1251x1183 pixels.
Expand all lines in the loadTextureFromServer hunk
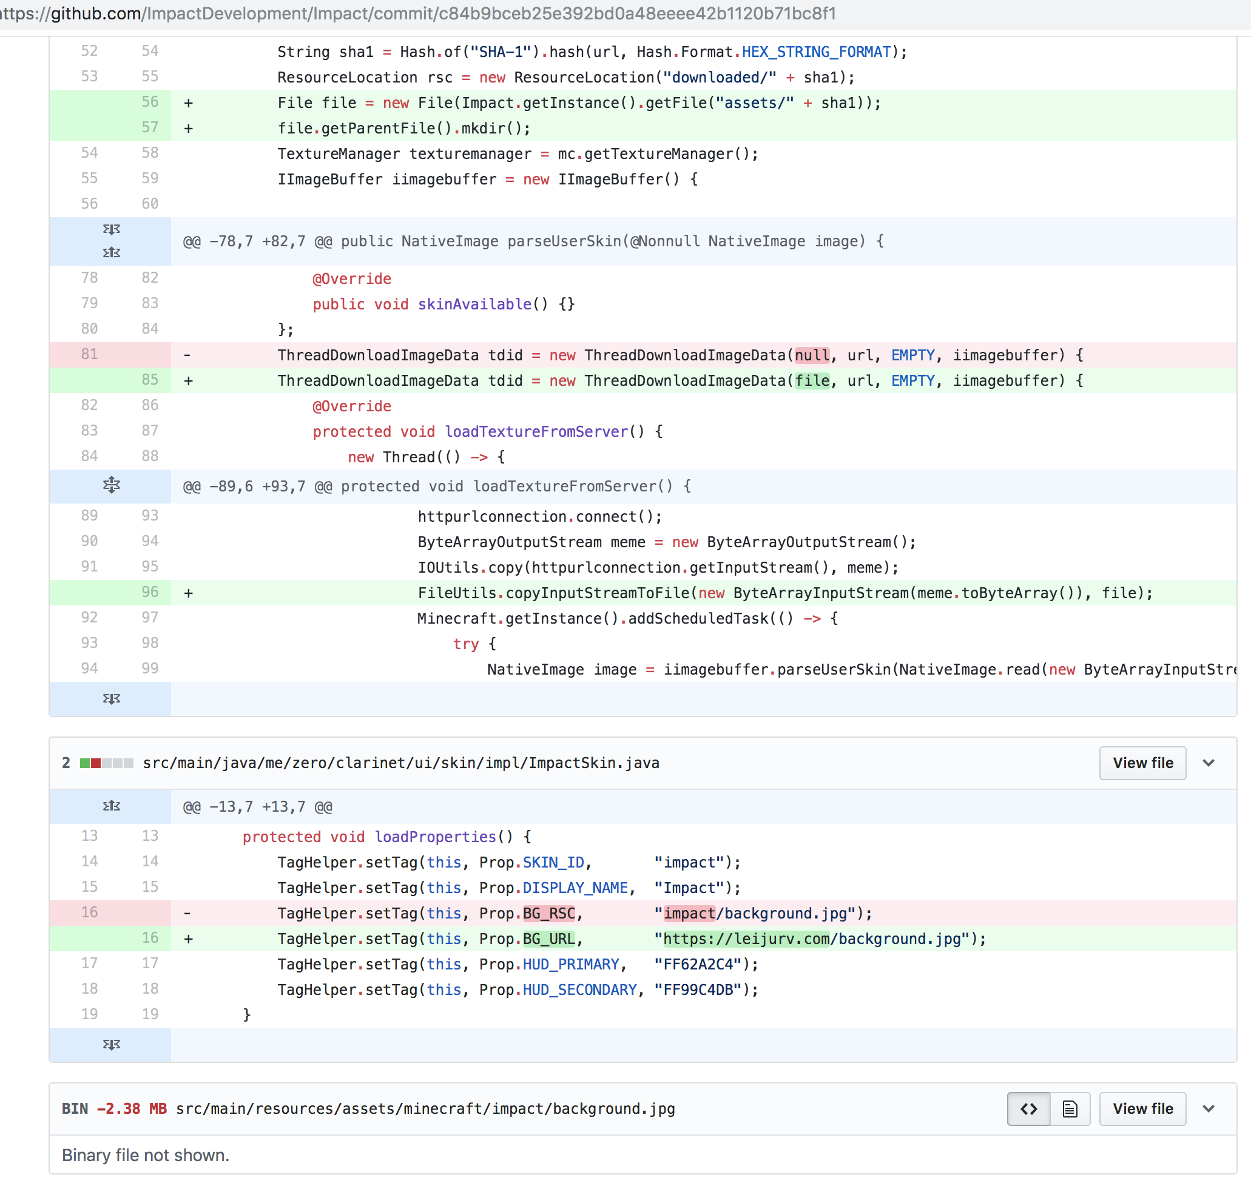[x=111, y=485]
